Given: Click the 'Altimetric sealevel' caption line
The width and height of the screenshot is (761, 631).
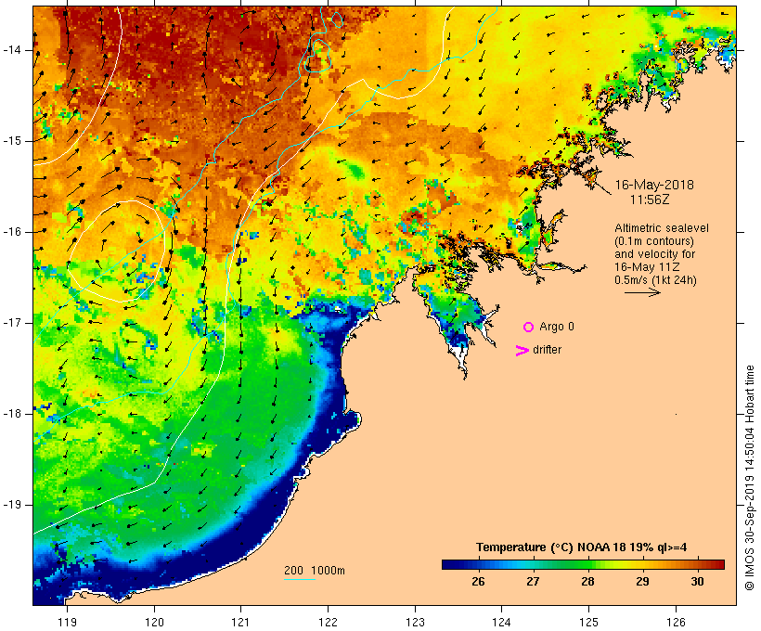Looking at the screenshot, I should [662, 228].
